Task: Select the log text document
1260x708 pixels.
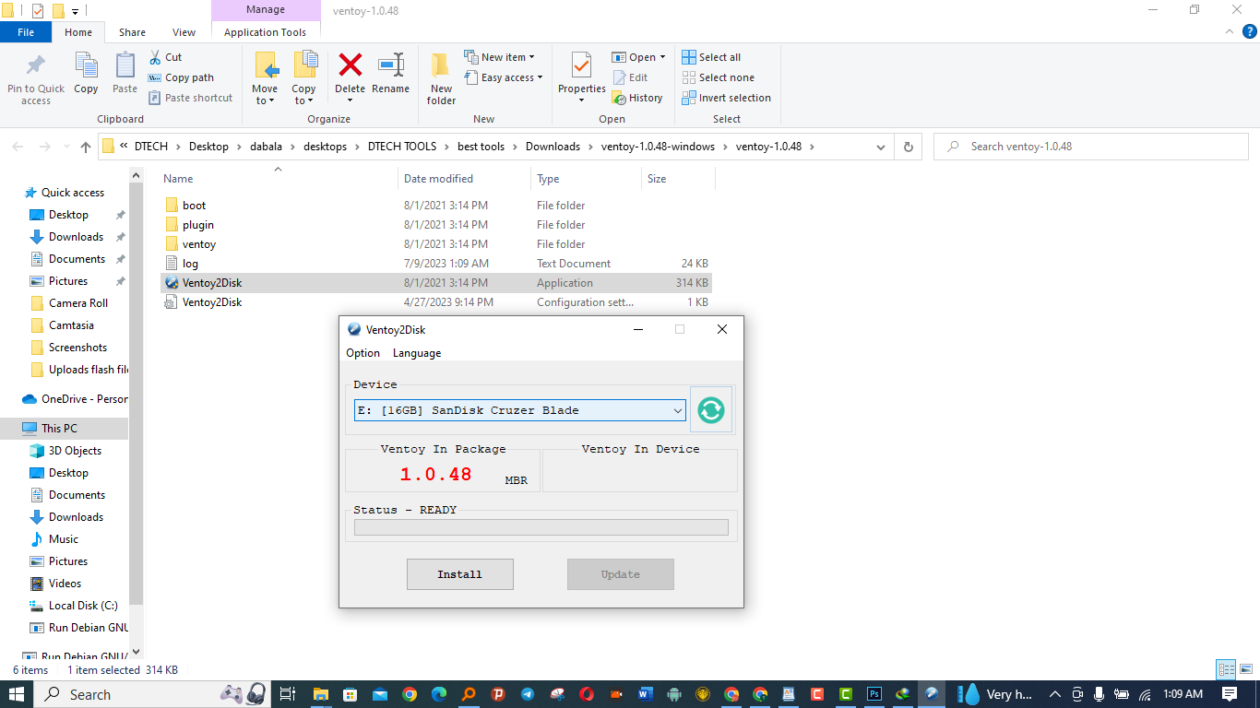Action: [x=190, y=264]
